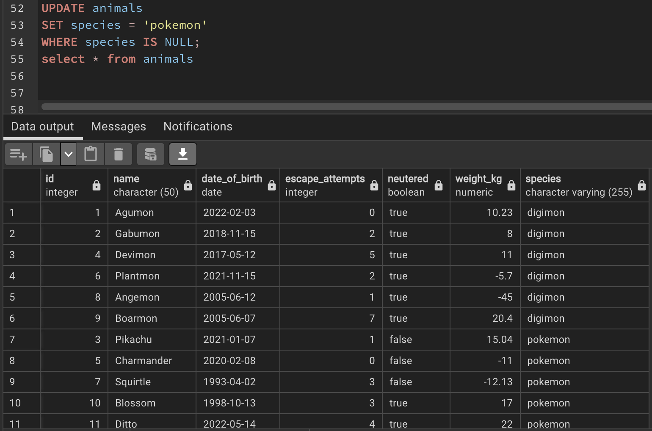652x431 pixels.
Task: Copy the selected rows
Action: pos(46,154)
